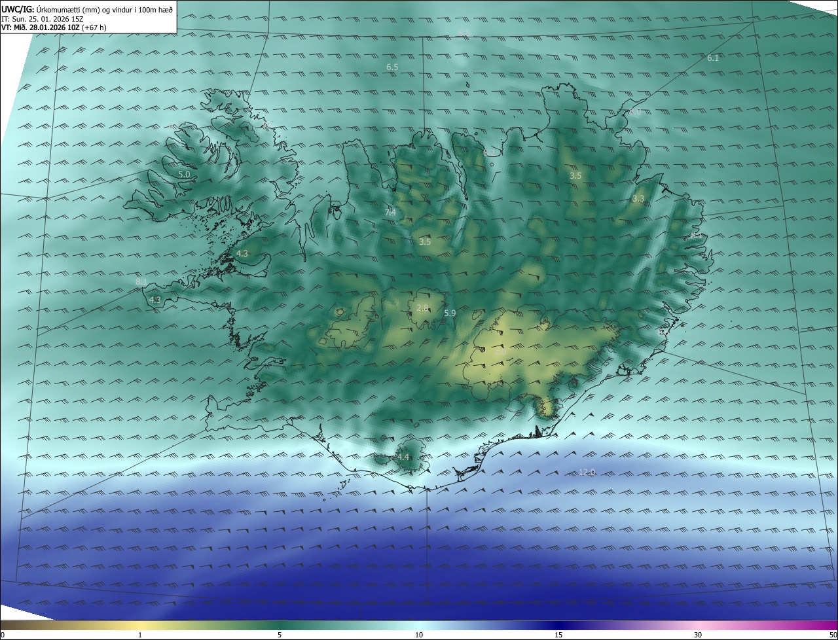Click the 6.1 value label on the map

tap(713, 58)
